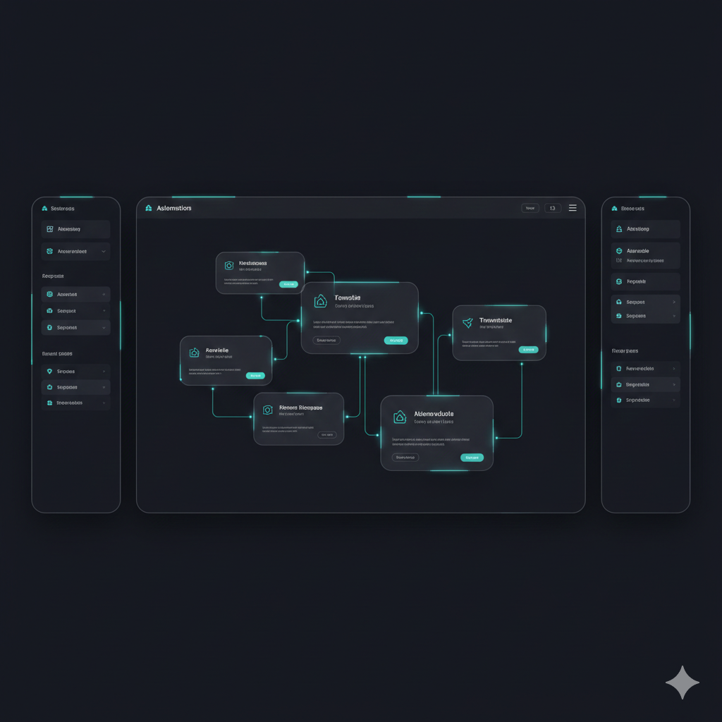Viewport: 722px width, 722px height.
Task: Expand the second left sidebar item's chevron
Action: pyautogui.click(x=104, y=251)
